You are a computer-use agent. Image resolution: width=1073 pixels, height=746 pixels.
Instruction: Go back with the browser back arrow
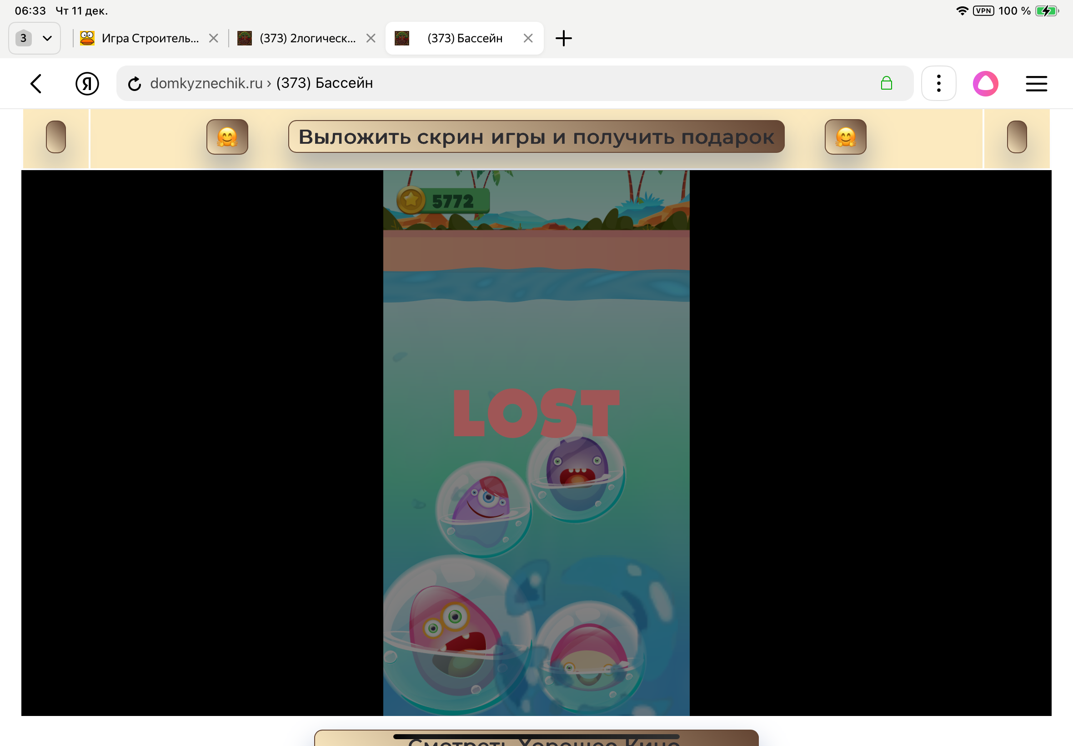tap(36, 84)
